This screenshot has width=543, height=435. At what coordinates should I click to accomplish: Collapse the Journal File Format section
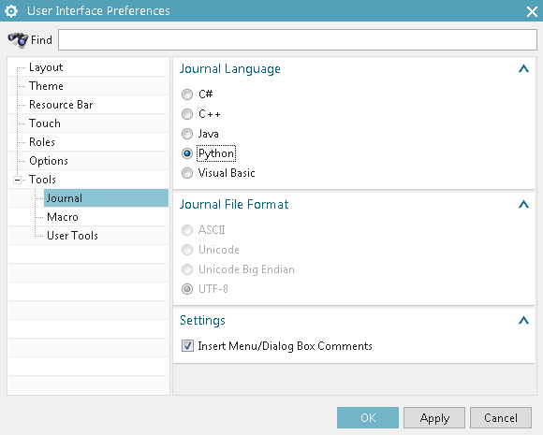tap(523, 205)
